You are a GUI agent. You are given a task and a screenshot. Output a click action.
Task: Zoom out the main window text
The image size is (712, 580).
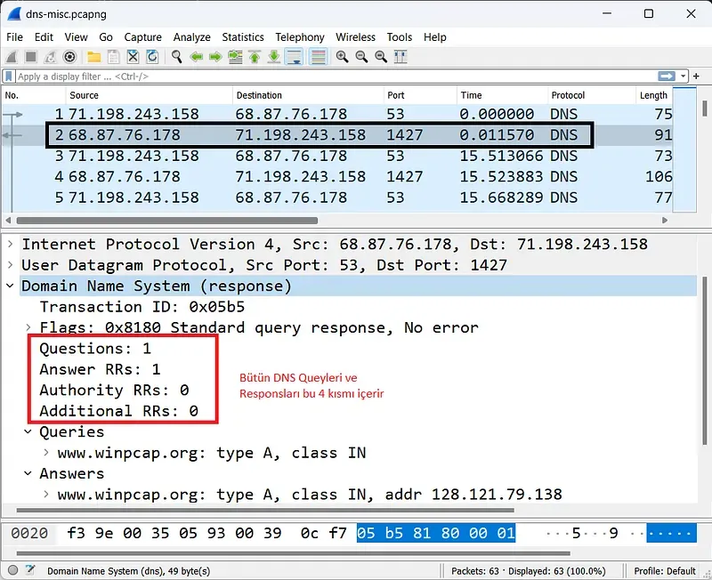361,57
